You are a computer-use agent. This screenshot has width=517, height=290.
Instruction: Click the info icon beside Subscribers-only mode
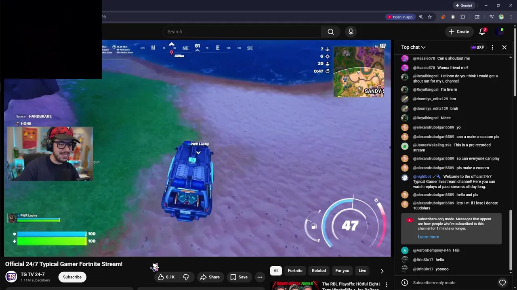point(405,283)
